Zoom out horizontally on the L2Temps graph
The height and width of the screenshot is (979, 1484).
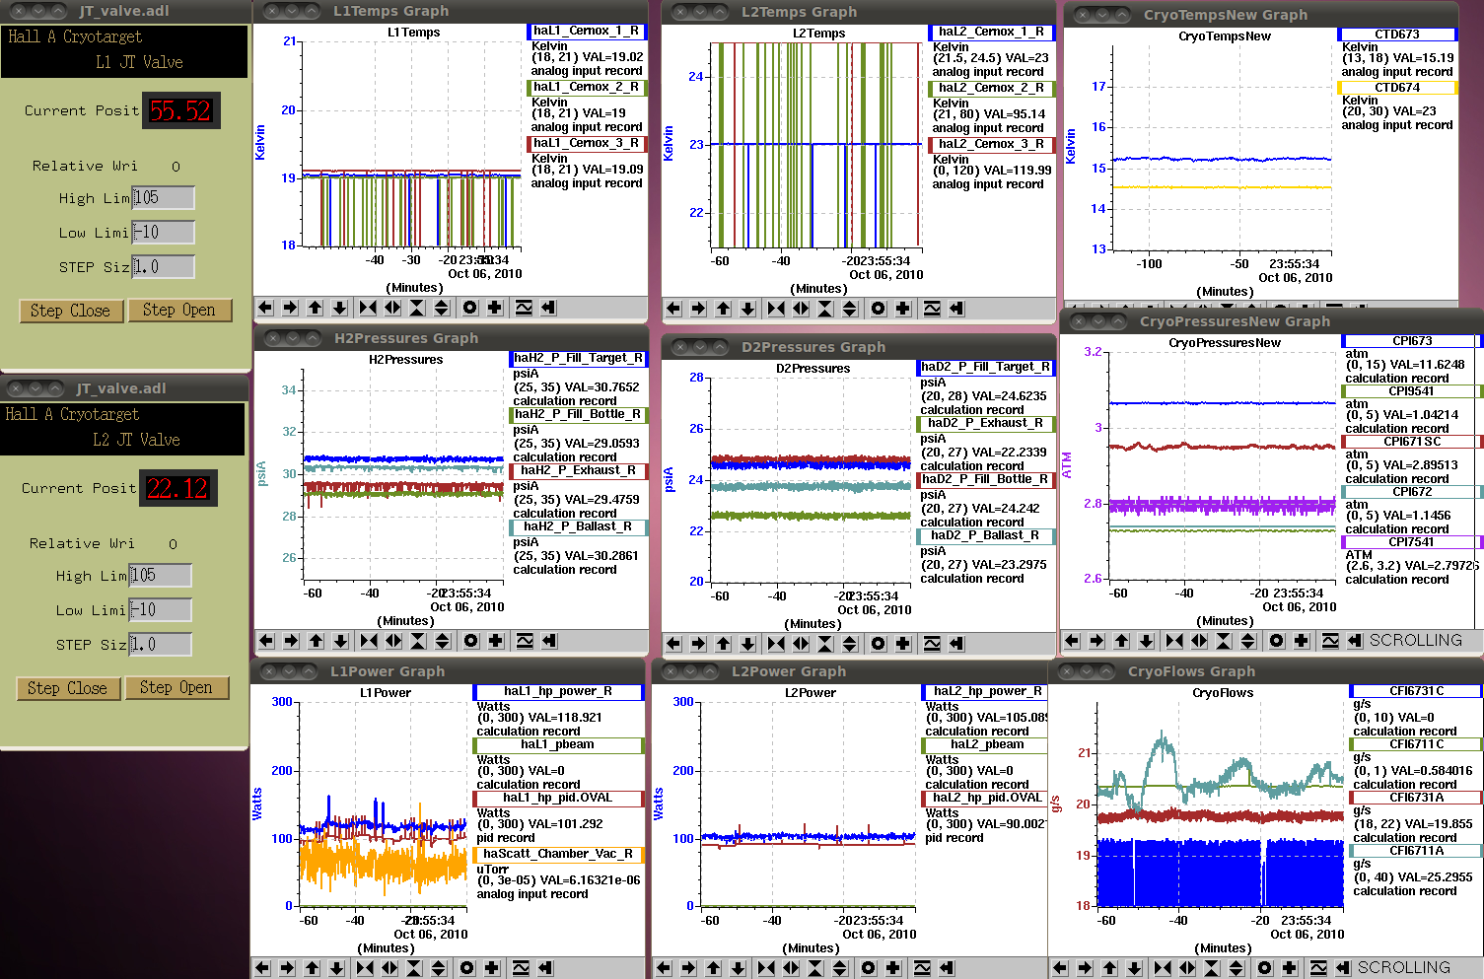801,309
